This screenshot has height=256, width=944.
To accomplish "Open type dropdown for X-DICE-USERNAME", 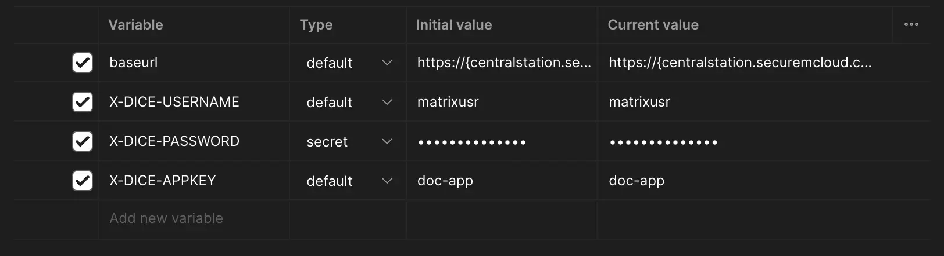I will 348,102.
